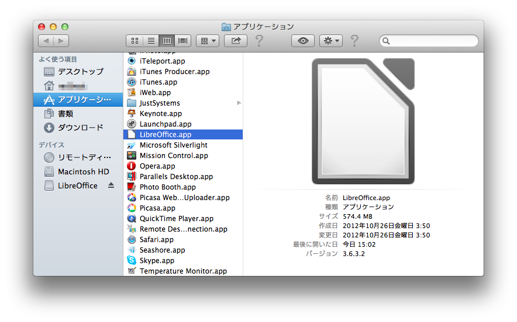Click the Temperature Monitor.app icon
The image size is (517, 322).
pos(132,271)
